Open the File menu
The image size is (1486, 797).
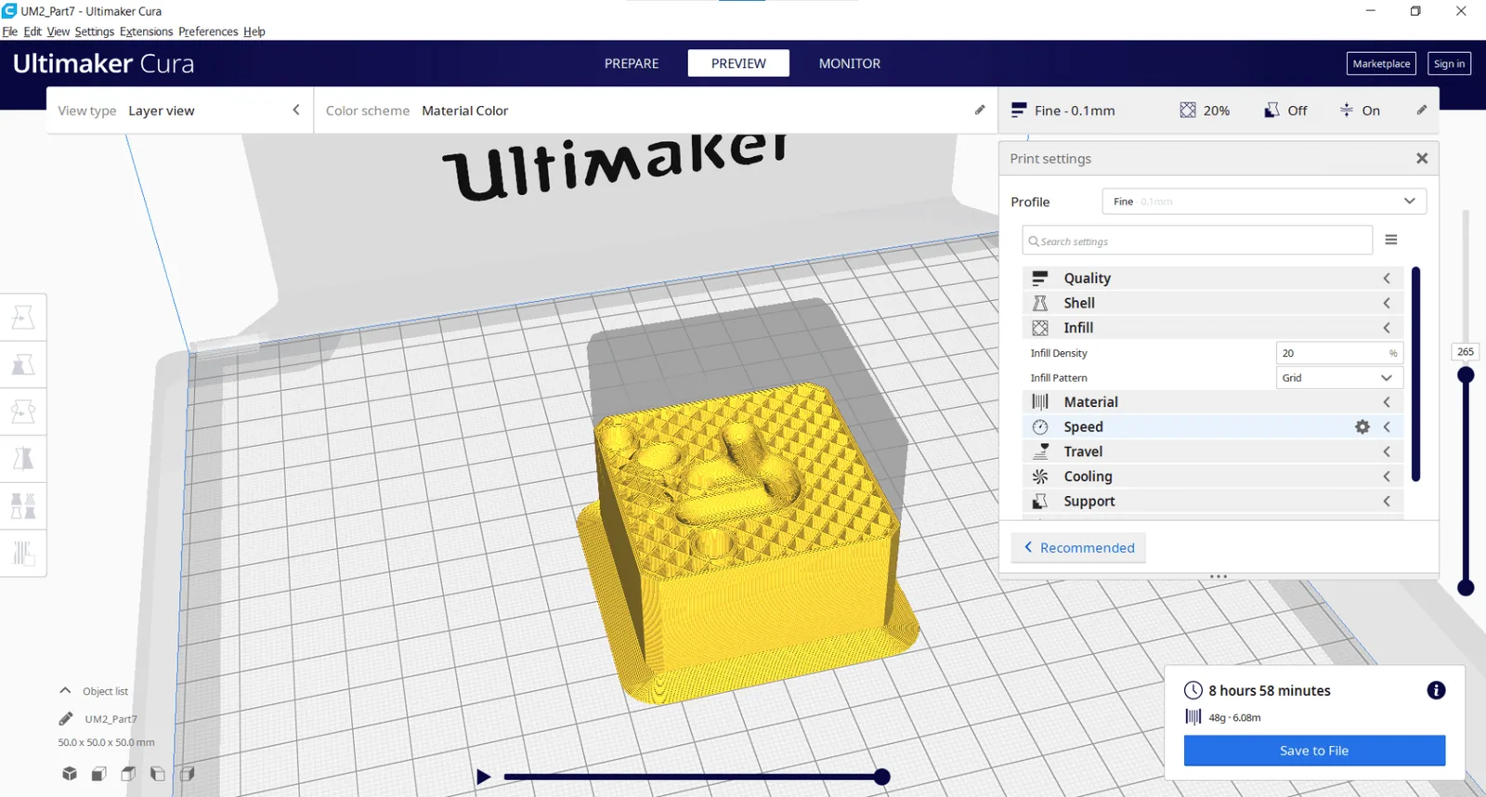(x=10, y=32)
